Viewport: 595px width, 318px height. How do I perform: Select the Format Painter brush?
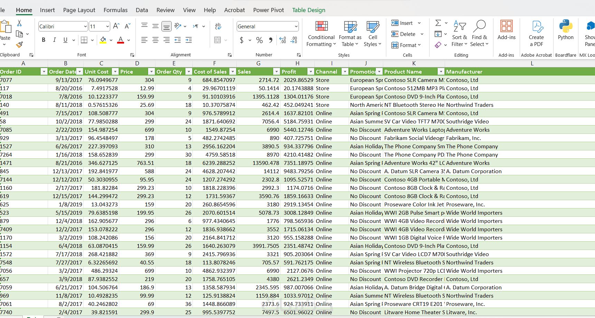pyautogui.click(x=19, y=45)
